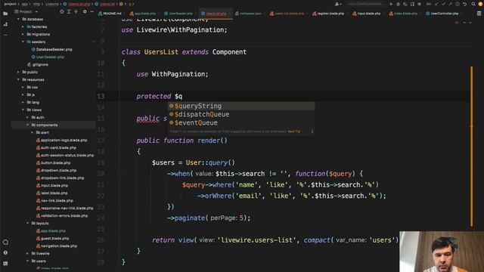Click the Undo/rollback arrow icon

pos(464,4)
